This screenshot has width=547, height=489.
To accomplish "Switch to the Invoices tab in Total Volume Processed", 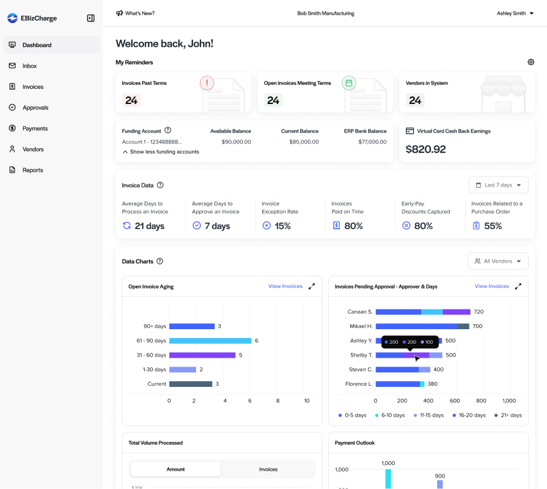I will click(268, 469).
